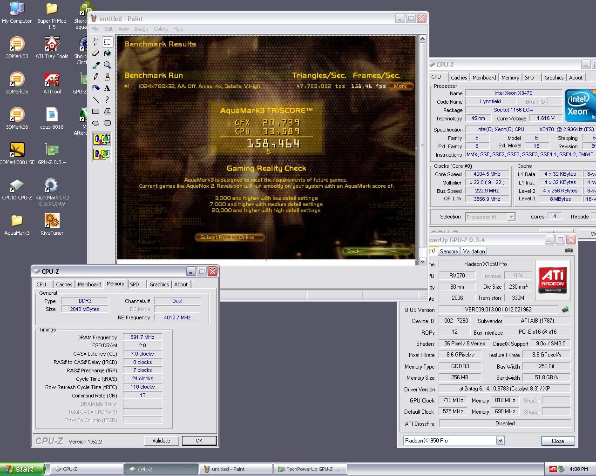Pick the Eraser tool in Paint
Screen dimensions: 596x476
96,53
